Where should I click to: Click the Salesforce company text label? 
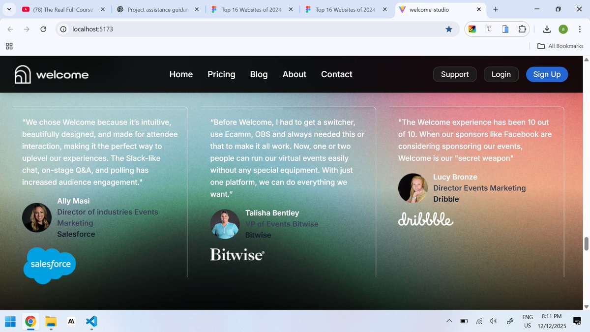pyautogui.click(x=76, y=234)
